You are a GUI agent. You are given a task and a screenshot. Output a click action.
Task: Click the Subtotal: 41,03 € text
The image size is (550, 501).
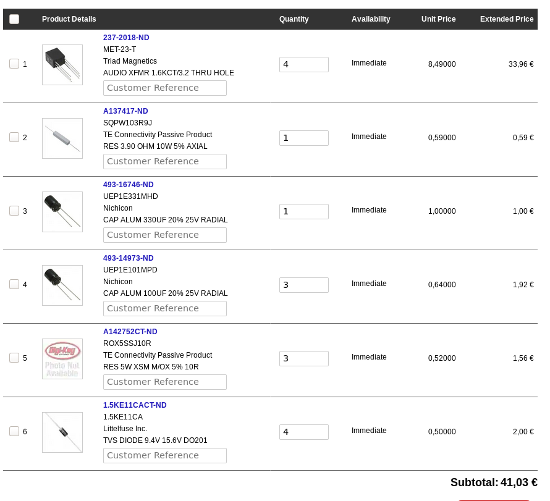coord(494,482)
